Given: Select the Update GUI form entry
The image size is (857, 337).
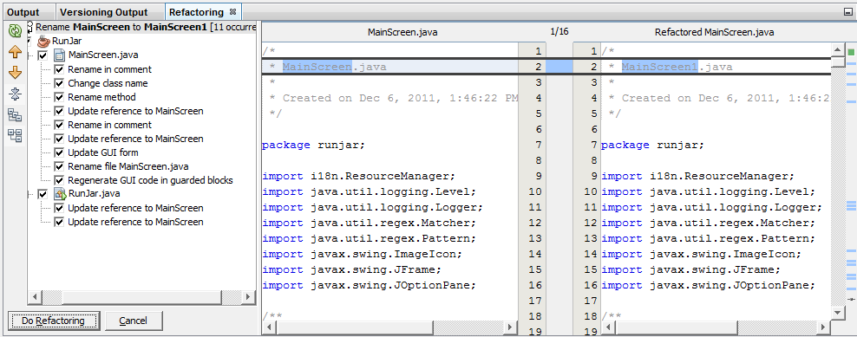Looking at the screenshot, I should 102,152.
